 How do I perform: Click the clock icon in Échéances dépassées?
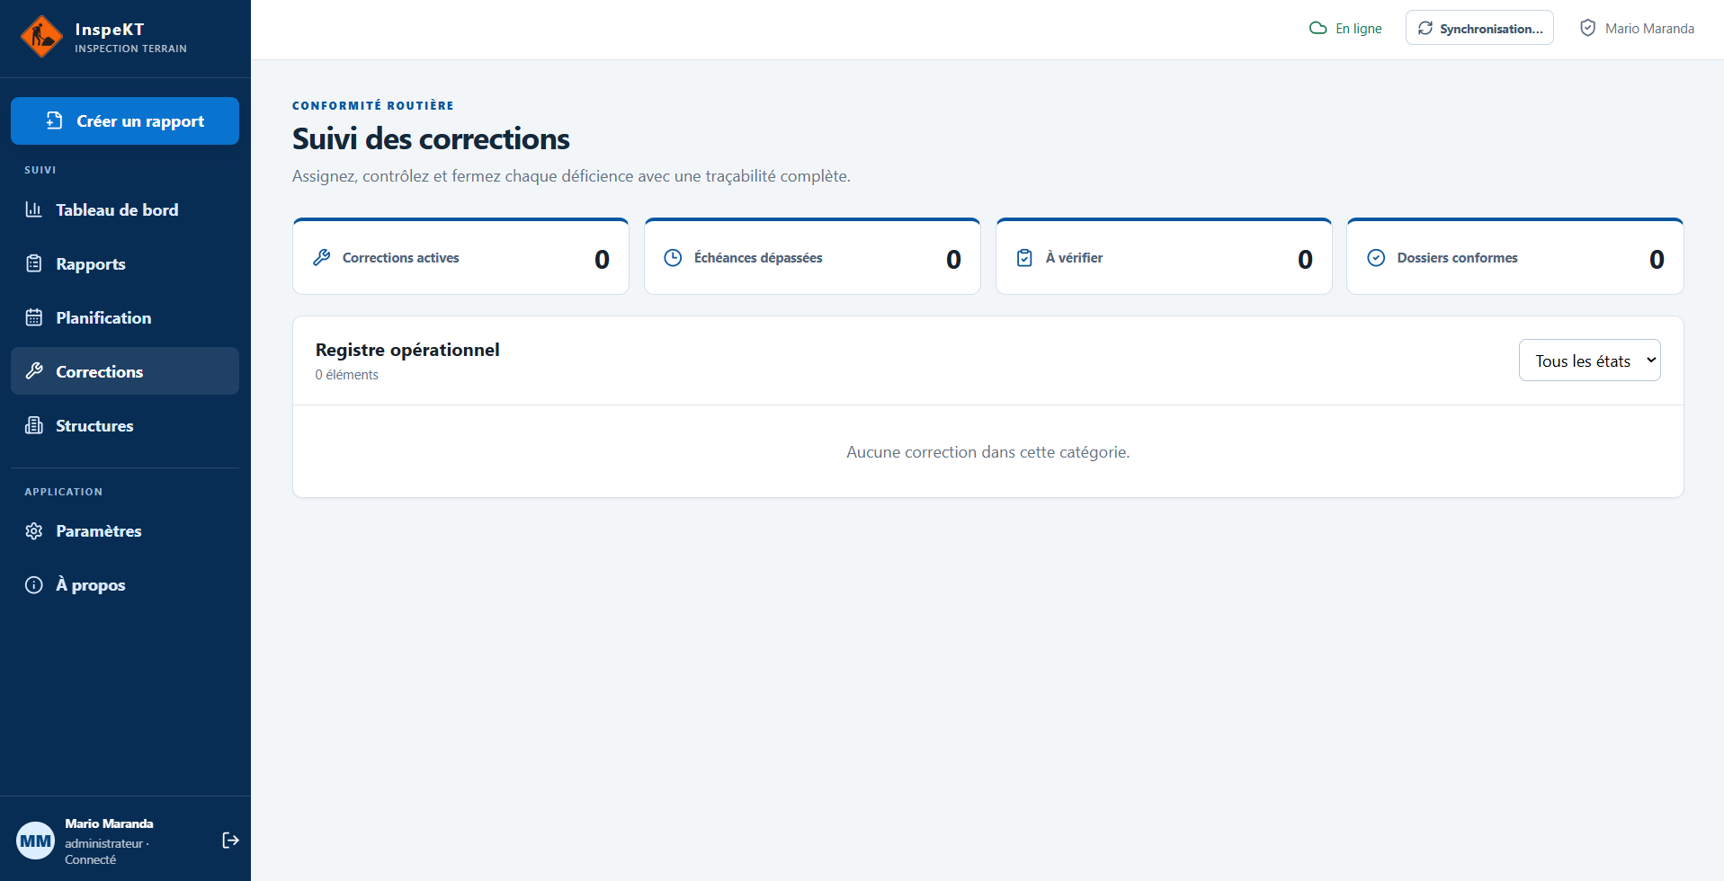[x=673, y=258]
